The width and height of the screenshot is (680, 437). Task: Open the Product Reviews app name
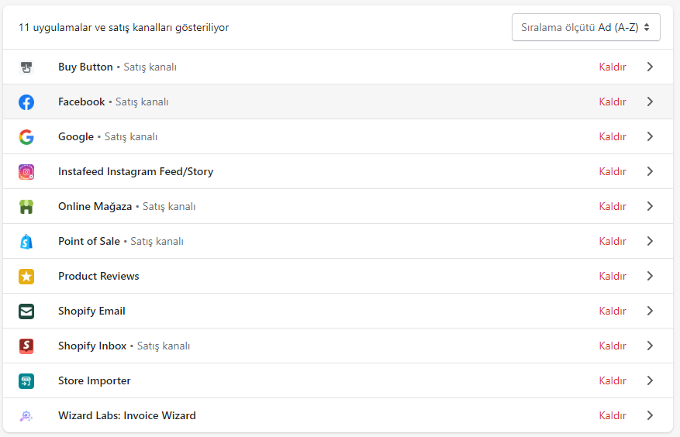(98, 276)
